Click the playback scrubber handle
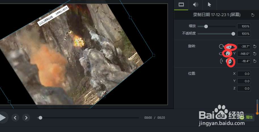 [x=40, y=118]
